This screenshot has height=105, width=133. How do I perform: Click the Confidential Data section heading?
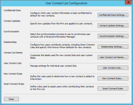click(12, 10)
